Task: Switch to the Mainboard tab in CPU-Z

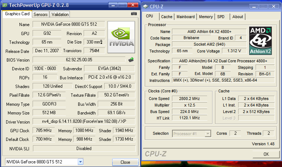Action: tap(186, 17)
